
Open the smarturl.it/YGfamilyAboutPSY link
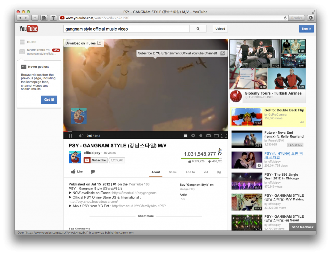139,206
